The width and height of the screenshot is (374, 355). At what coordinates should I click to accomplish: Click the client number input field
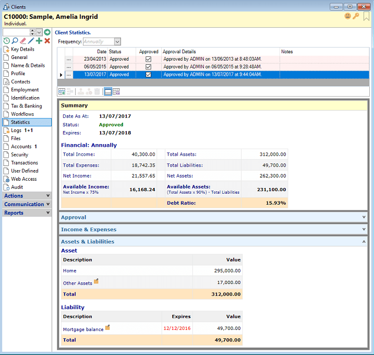16,32
